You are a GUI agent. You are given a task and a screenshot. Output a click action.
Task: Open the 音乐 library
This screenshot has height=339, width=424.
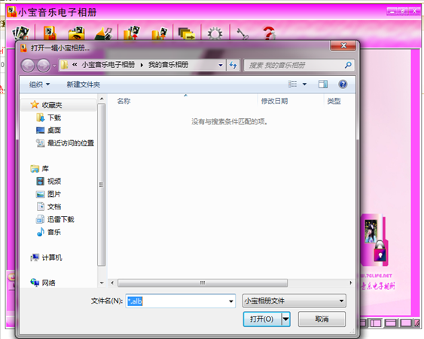point(49,232)
